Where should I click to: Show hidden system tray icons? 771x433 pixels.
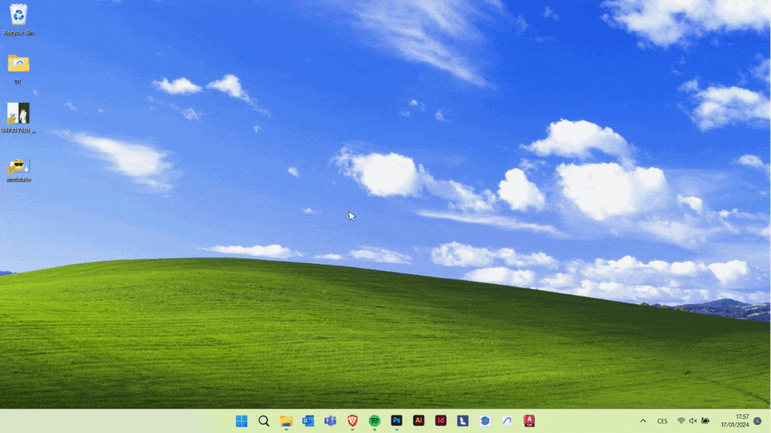(x=643, y=421)
